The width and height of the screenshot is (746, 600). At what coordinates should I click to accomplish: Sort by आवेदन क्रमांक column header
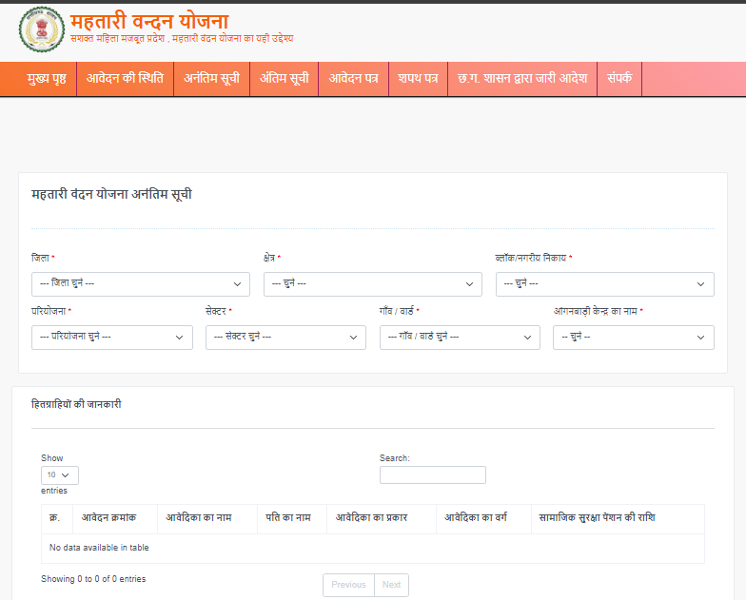point(114,519)
